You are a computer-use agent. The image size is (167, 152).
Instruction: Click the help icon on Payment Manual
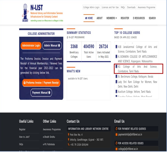[49, 93]
